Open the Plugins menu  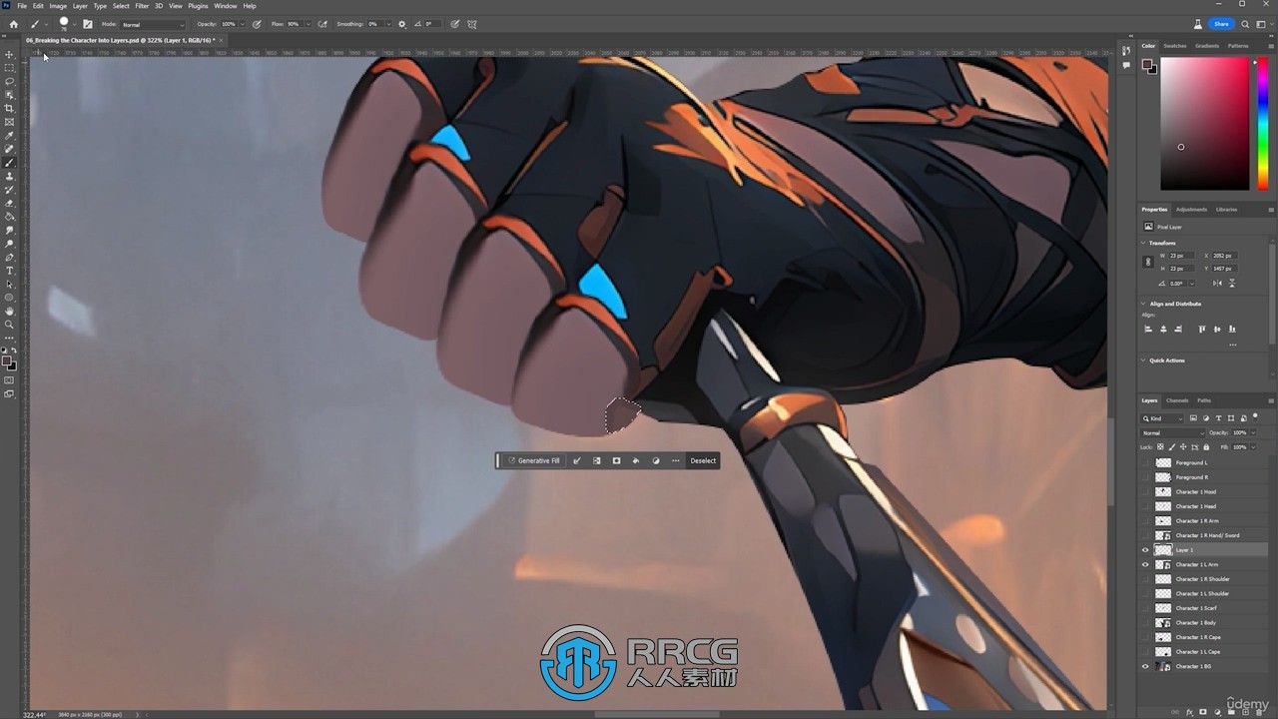[x=198, y=6]
